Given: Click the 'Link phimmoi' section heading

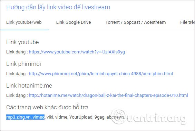Looking at the screenshot, I should point(23,64).
